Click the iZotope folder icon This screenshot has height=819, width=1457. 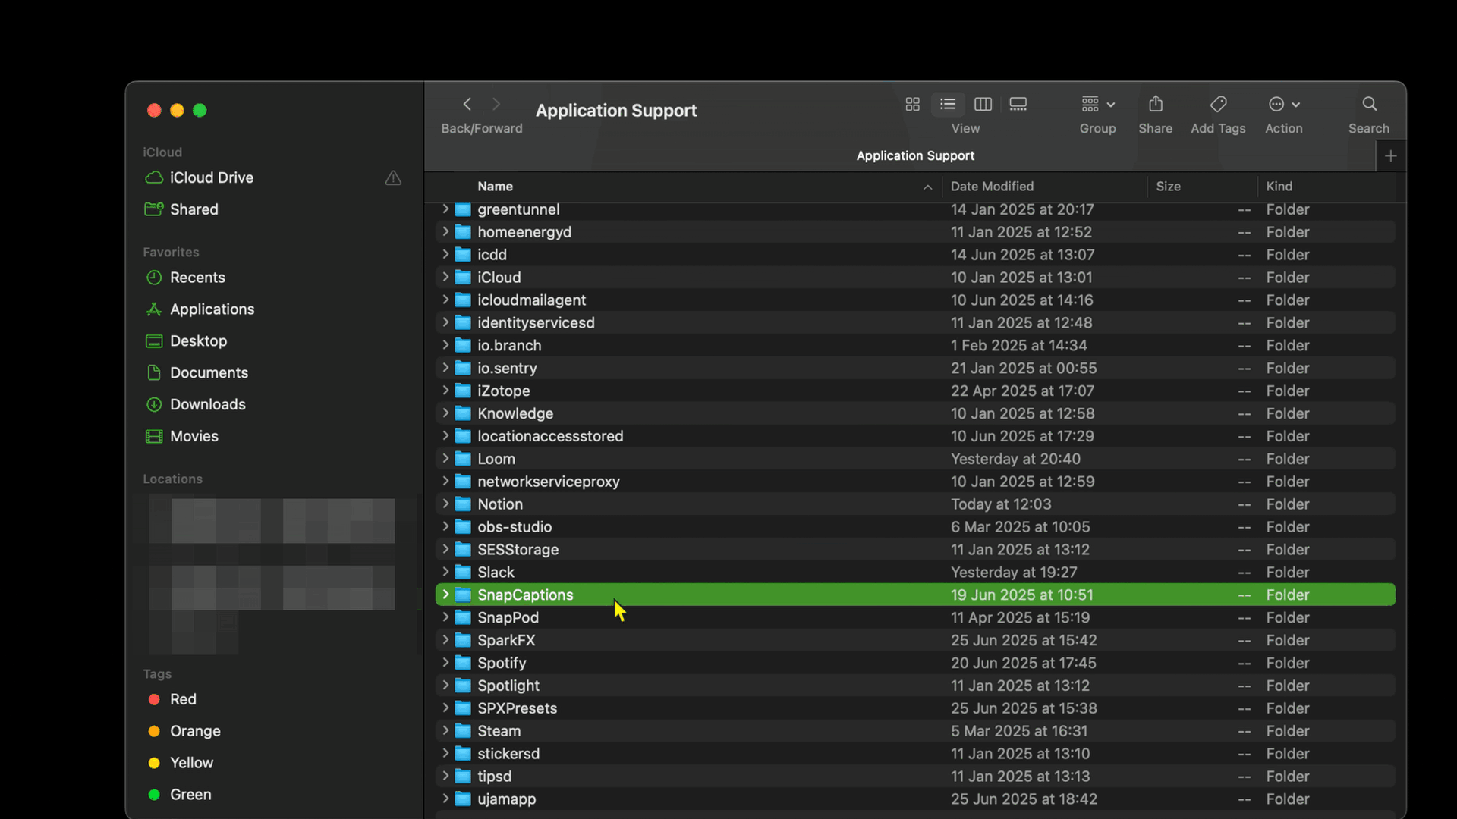pyautogui.click(x=463, y=391)
